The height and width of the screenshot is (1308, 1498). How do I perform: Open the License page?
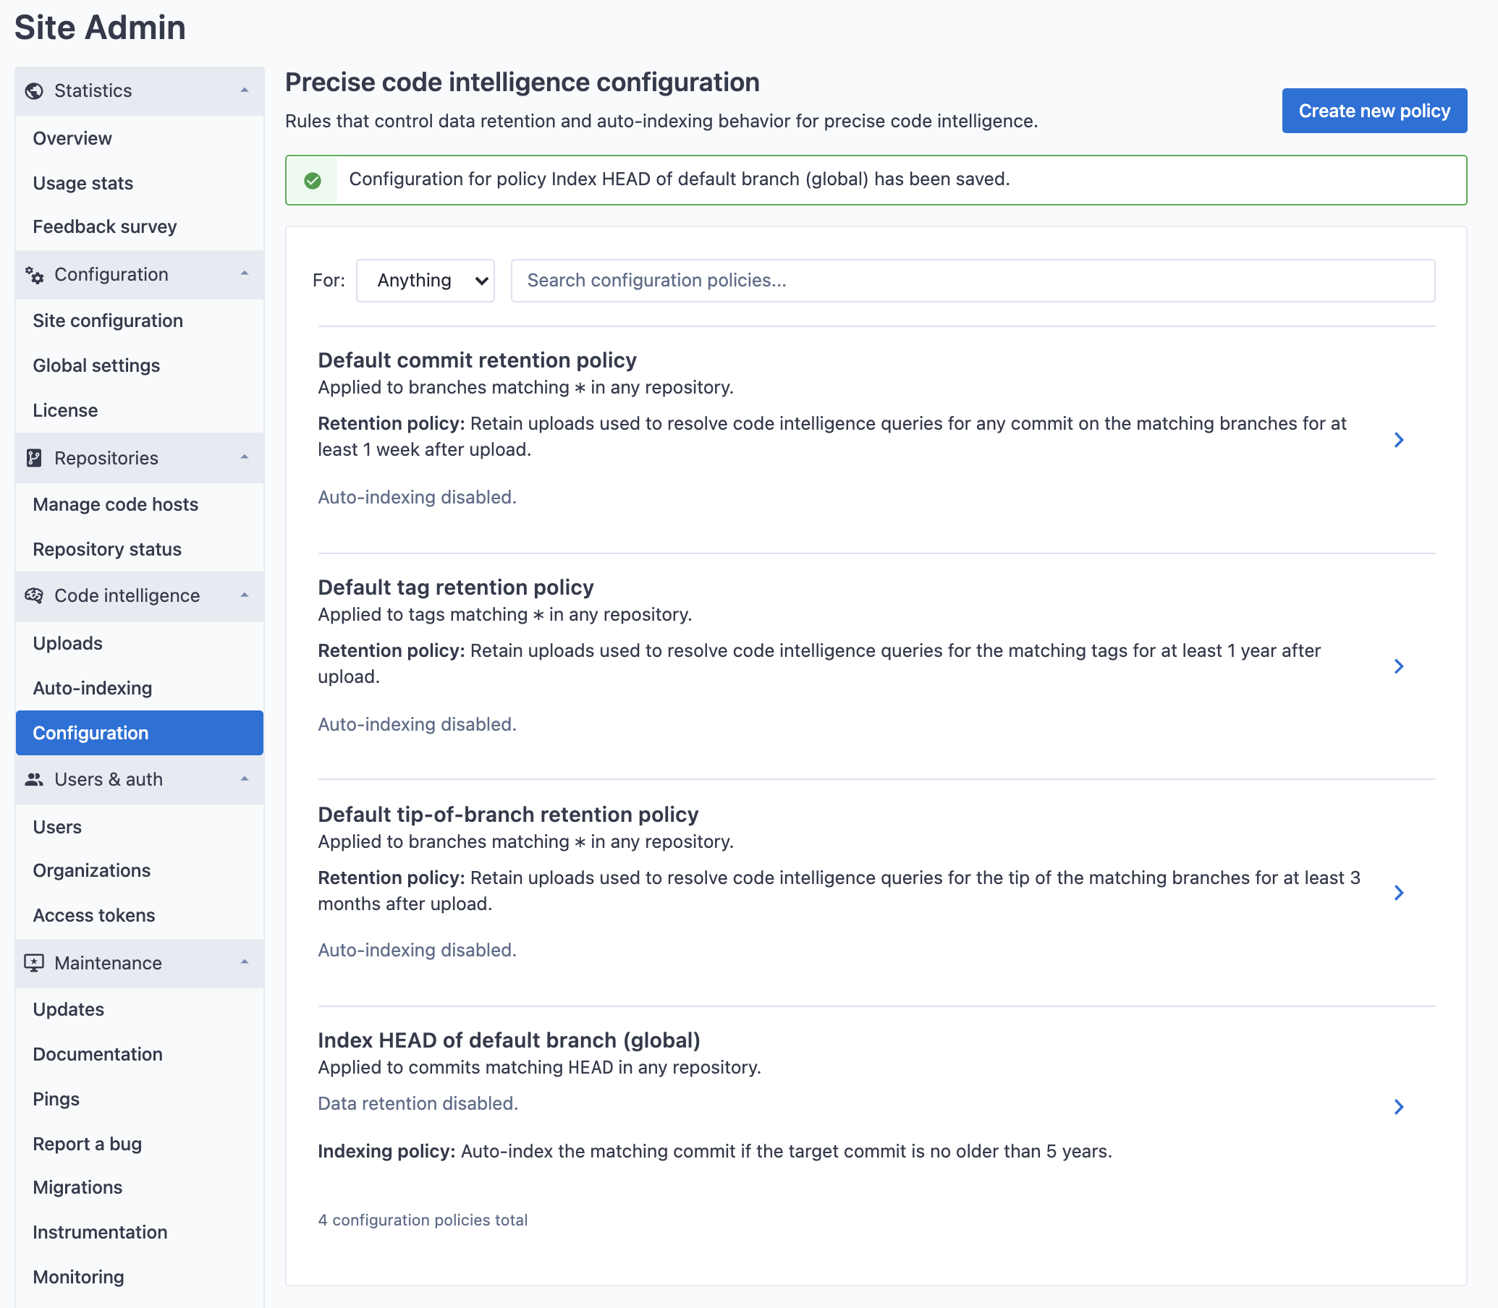click(x=65, y=410)
